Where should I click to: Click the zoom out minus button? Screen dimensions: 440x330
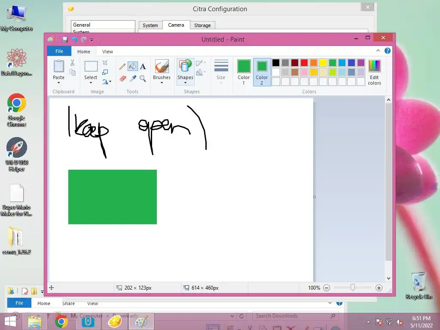(327, 288)
